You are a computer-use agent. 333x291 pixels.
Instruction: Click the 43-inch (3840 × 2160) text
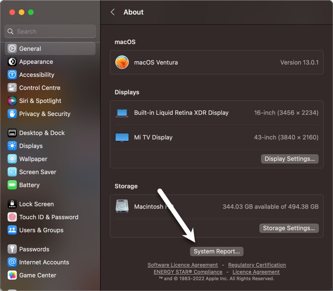[x=286, y=137]
